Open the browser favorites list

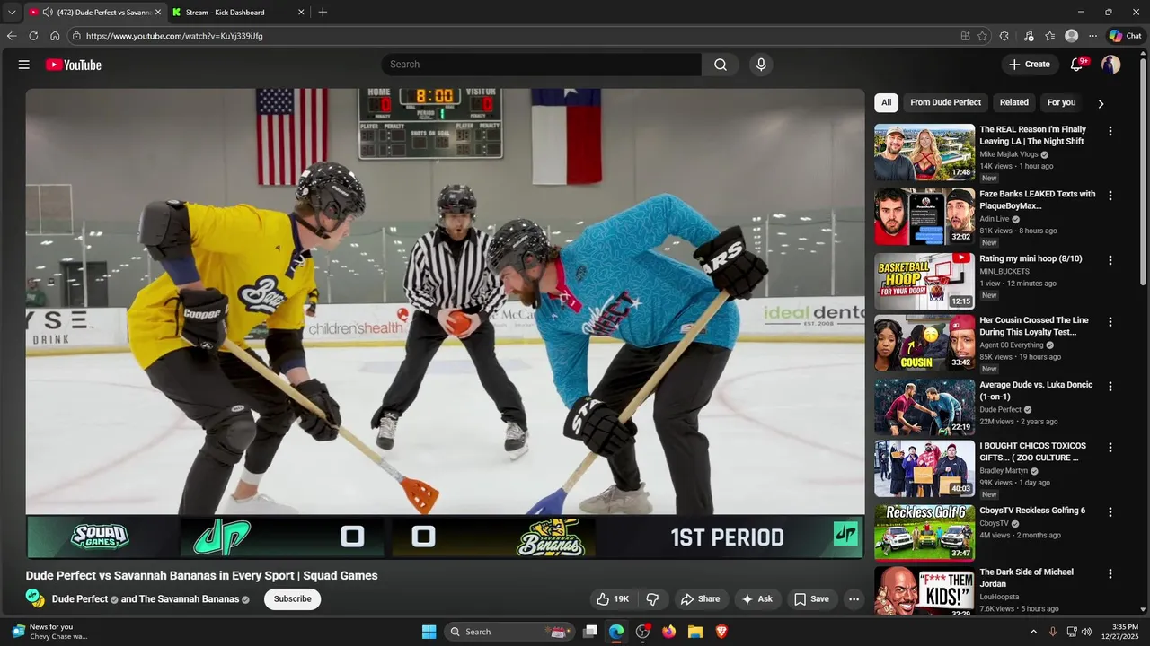tap(1050, 36)
